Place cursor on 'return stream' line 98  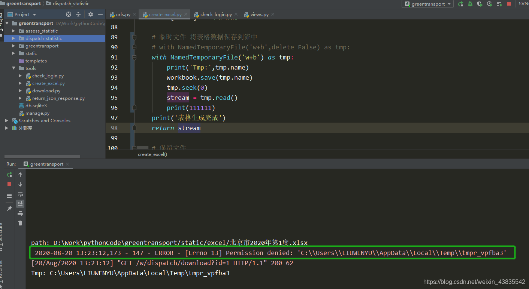(176, 128)
